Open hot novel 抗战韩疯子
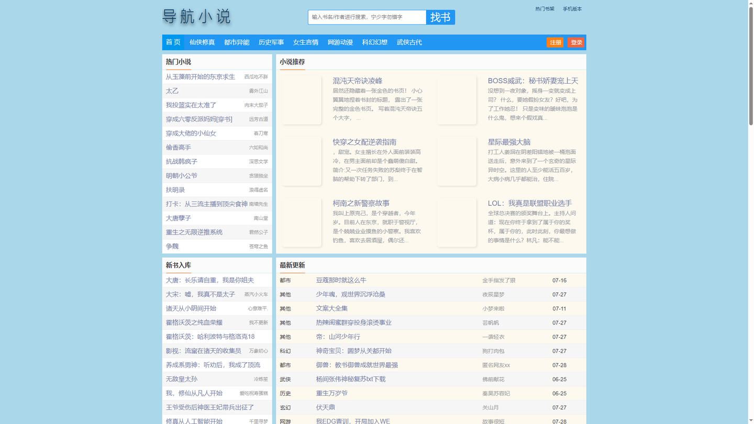 tap(182, 162)
